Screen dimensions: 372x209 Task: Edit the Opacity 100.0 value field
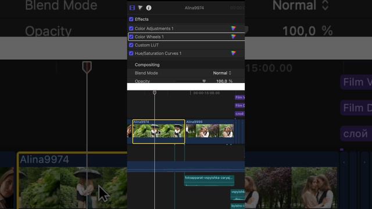tap(221, 81)
